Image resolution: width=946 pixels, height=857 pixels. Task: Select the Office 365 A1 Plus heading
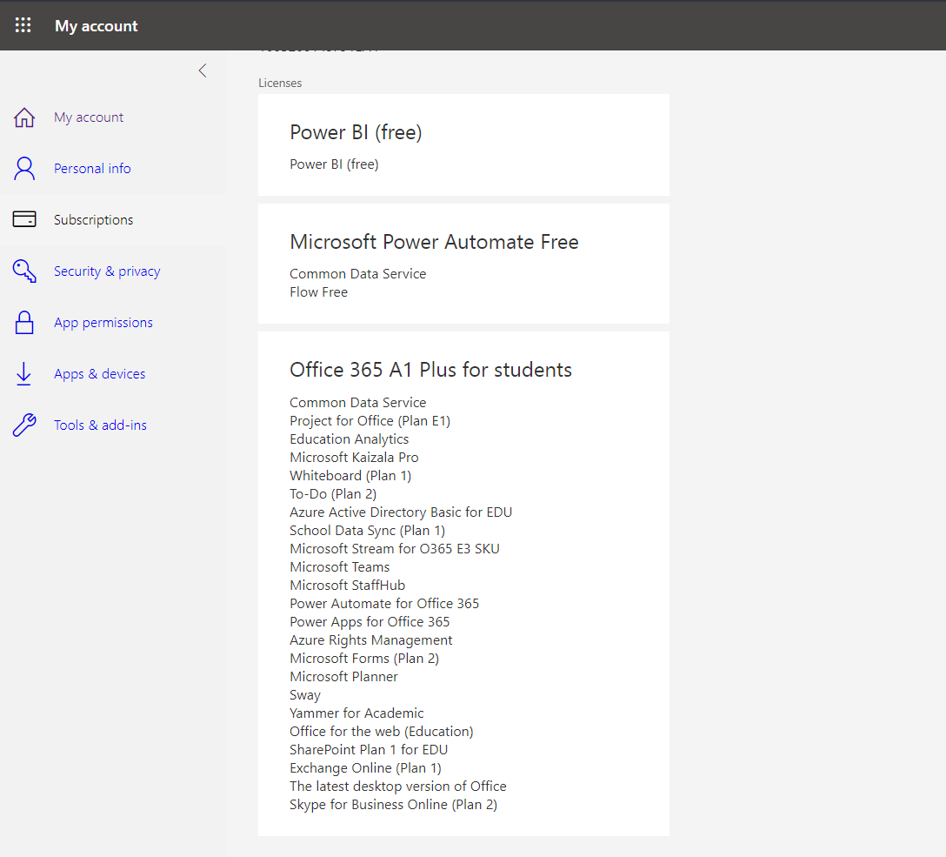(430, 370)
